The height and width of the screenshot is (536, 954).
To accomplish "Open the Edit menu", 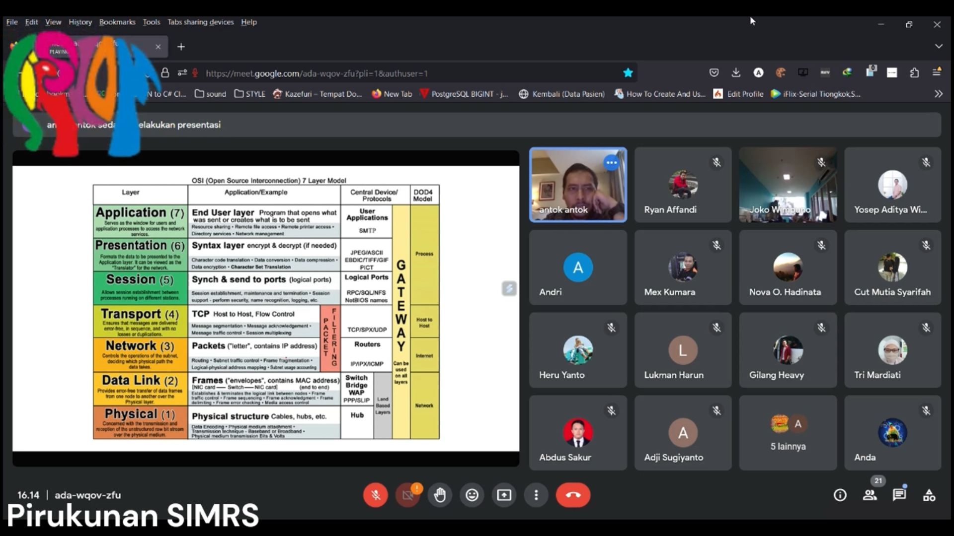I will point(31,22).
